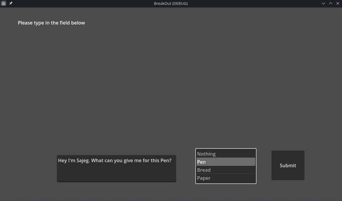Click the Godot app icon in title bar
342x201 pixels.
click(x=3, y=3)
